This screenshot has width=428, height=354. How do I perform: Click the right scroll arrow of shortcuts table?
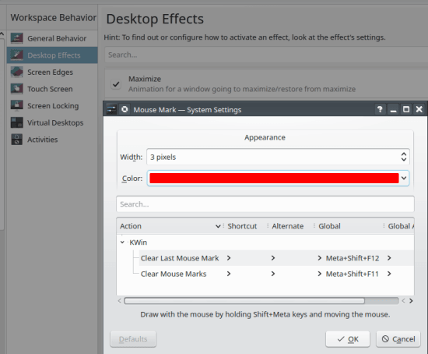coord(411,301)
